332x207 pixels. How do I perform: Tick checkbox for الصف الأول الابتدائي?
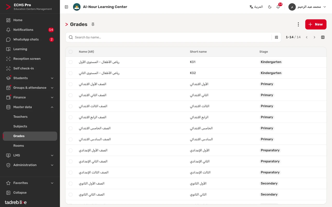coord(71,84)
